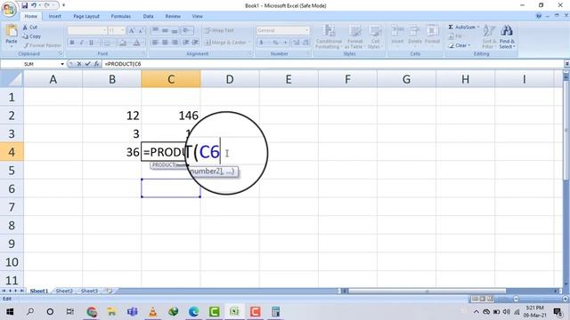Open Format as Table gallery

tap(354, 36)
